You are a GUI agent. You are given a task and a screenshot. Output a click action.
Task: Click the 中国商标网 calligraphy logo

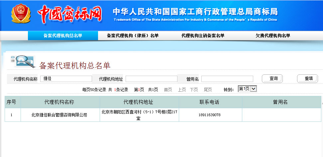point(70,14)
